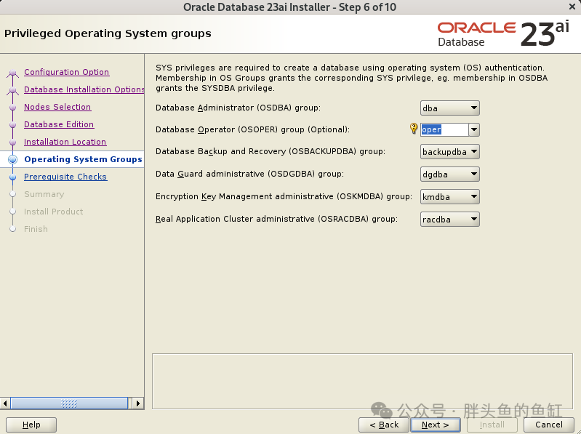Open the OSBACKUPDBA dropdown showing backupdba

(x=450, y=152)
